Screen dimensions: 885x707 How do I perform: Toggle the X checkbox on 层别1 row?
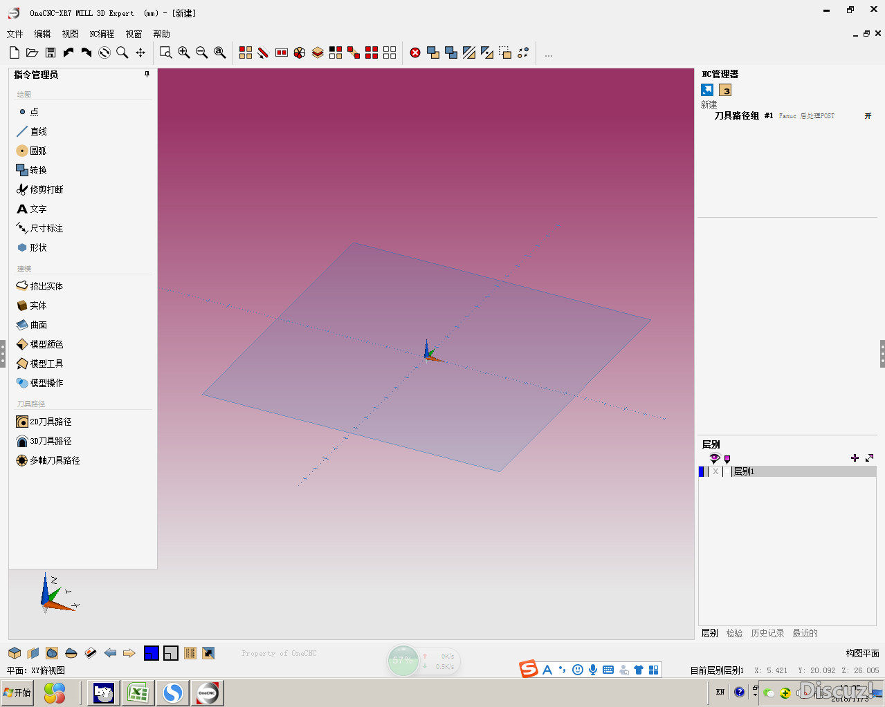[715, 471]
